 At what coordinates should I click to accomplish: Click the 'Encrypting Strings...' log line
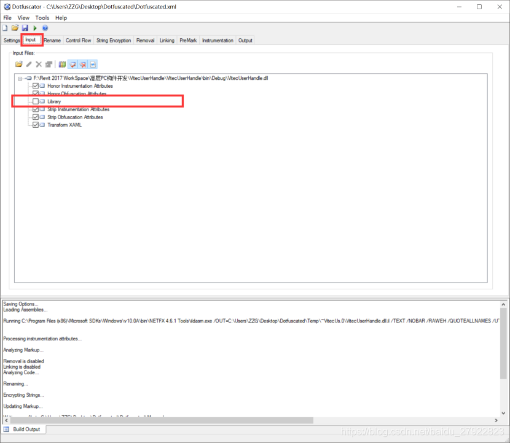pyautogui.click(x=23, y=395)
